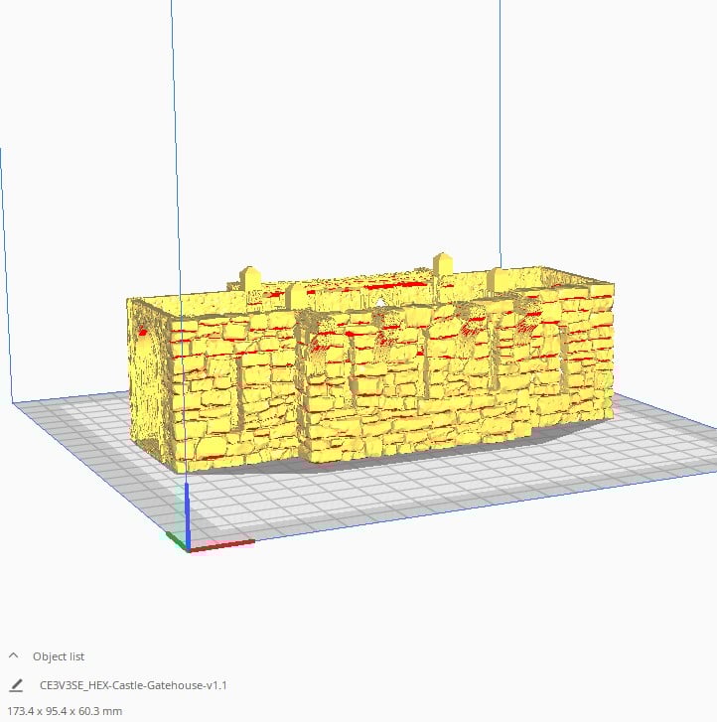Viewport: 717px width, 722px height.
Task: Click the right pointed merlon on the model top
Action: pyautogui.click(x=442, y=264)
